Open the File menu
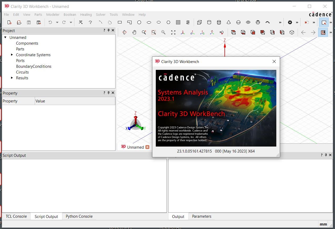This screenshot has width=335, height=229. (x=6, y=15)
